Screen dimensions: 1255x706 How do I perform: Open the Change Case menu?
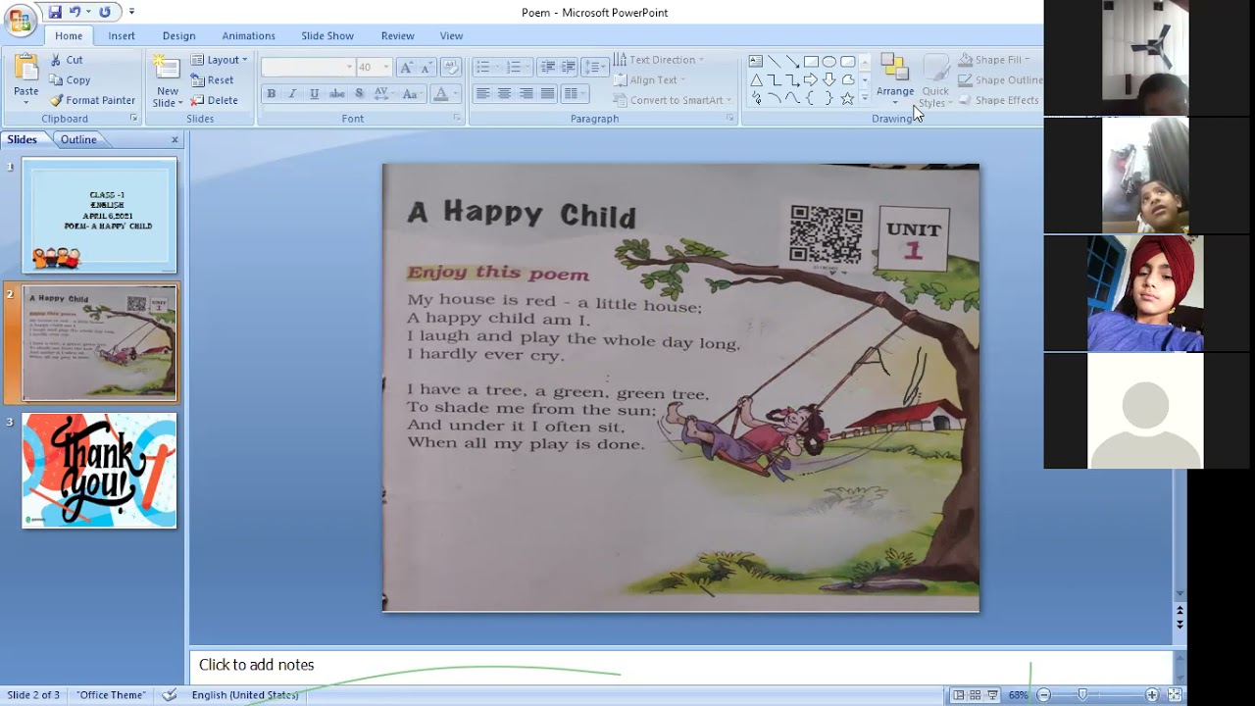(412, 94)
